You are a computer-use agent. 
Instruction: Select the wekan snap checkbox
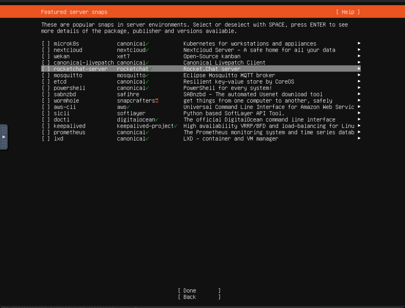(x=46, y=57)
